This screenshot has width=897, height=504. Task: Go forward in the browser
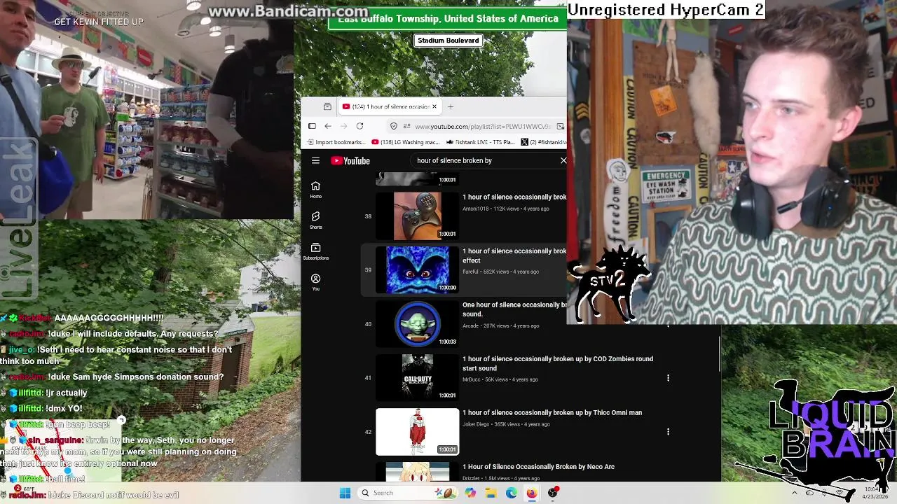pos(343,126)
